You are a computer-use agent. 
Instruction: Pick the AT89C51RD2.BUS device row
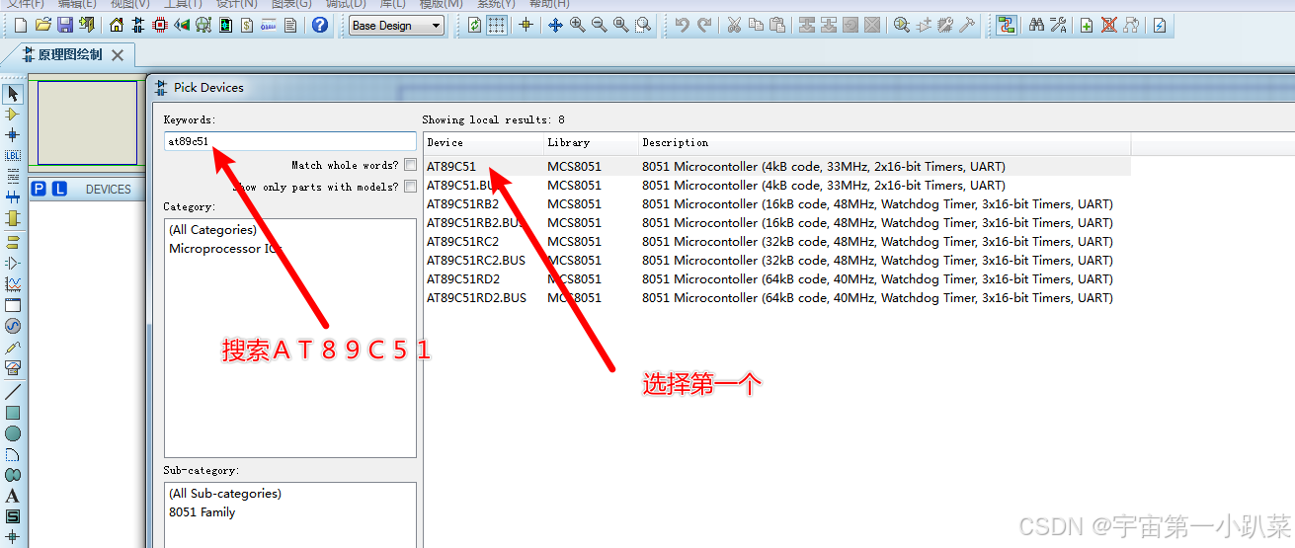pos(777,298)
